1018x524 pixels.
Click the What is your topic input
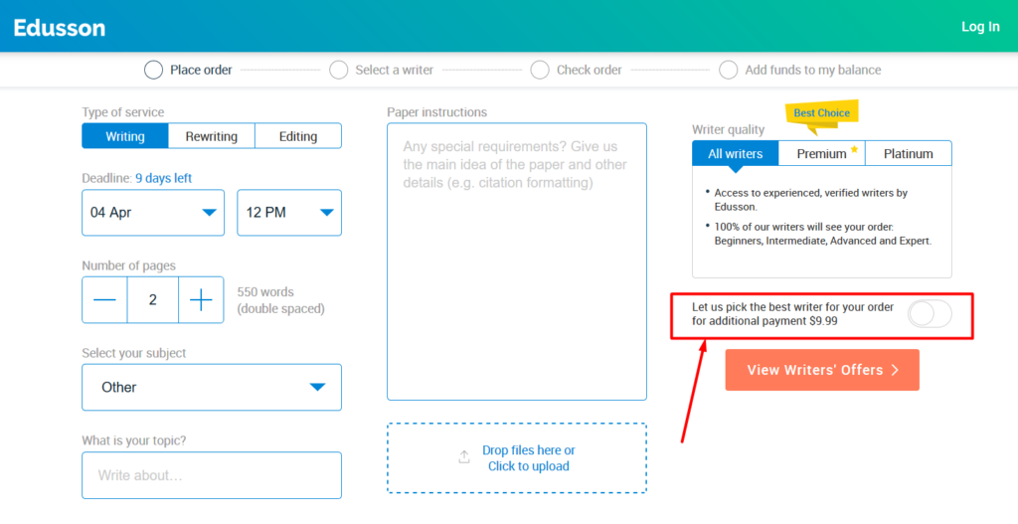pyautogui.click(x=212, y=475)
